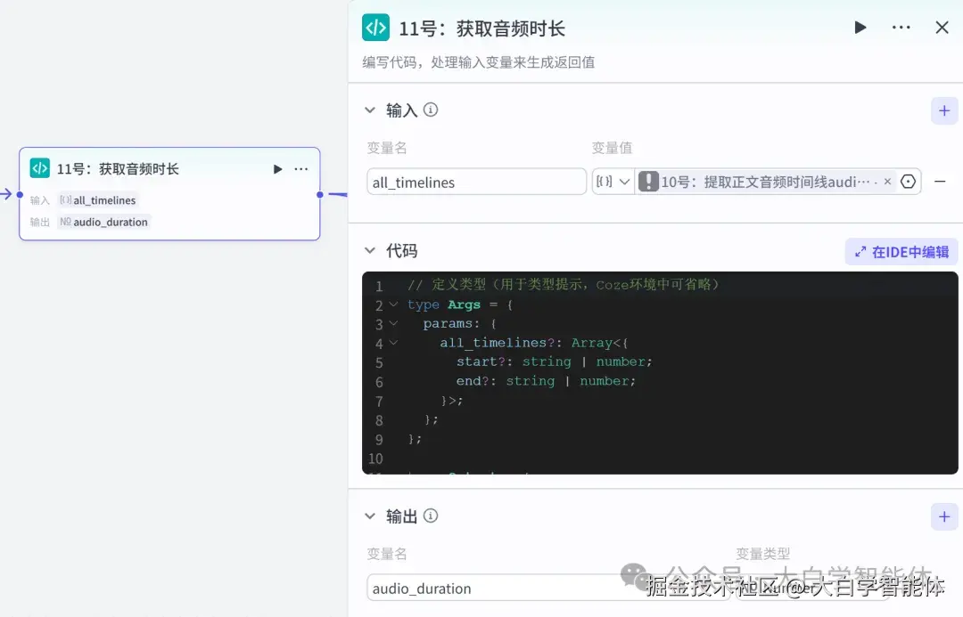The height and width of the screenshot is (617, 963).
Task: Add an output variable using the plus icon
Action: [944, 516]
